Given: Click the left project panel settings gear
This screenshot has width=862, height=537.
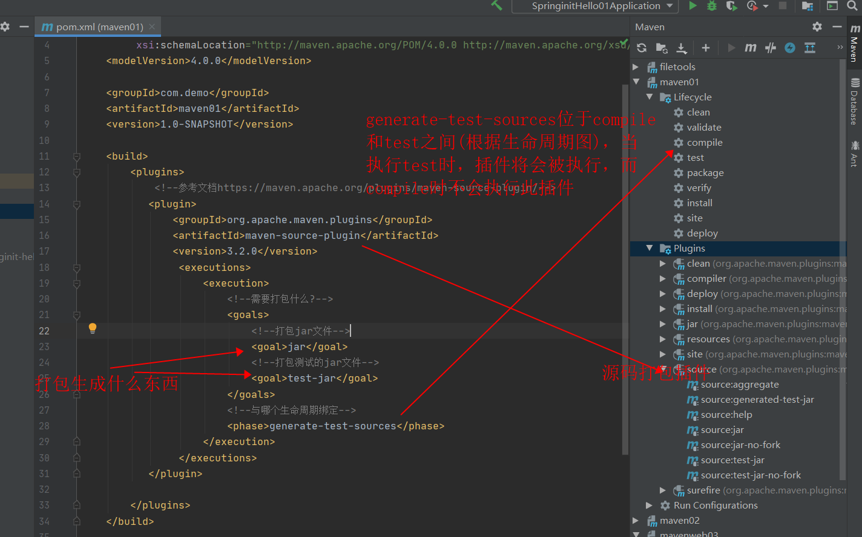Looking at the screenshot, I should [5, 27].
